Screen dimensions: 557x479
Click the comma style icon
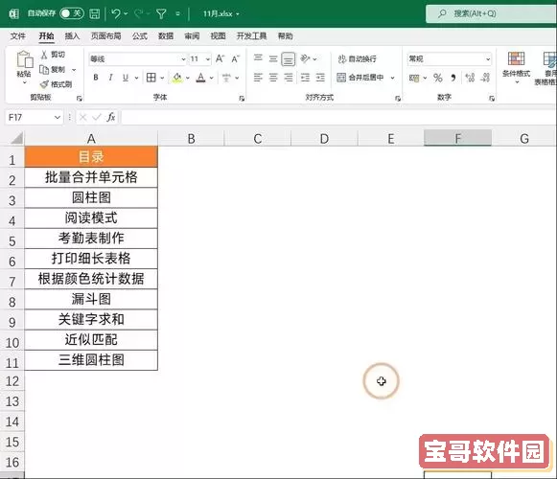coord(453,78)
